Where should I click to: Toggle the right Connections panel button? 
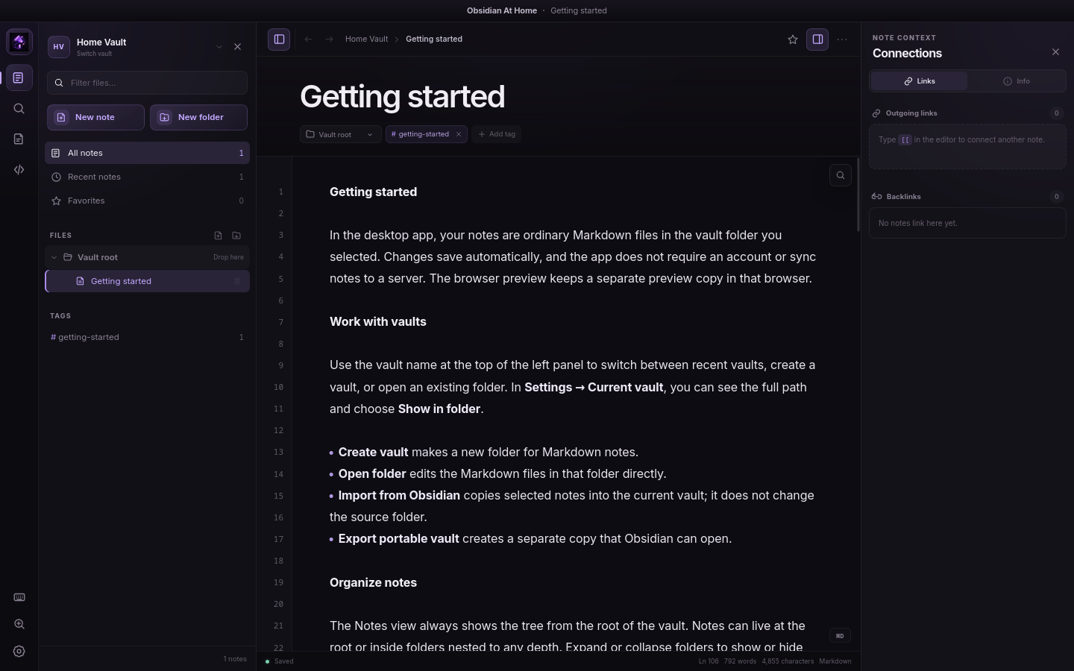click(817, 40)
